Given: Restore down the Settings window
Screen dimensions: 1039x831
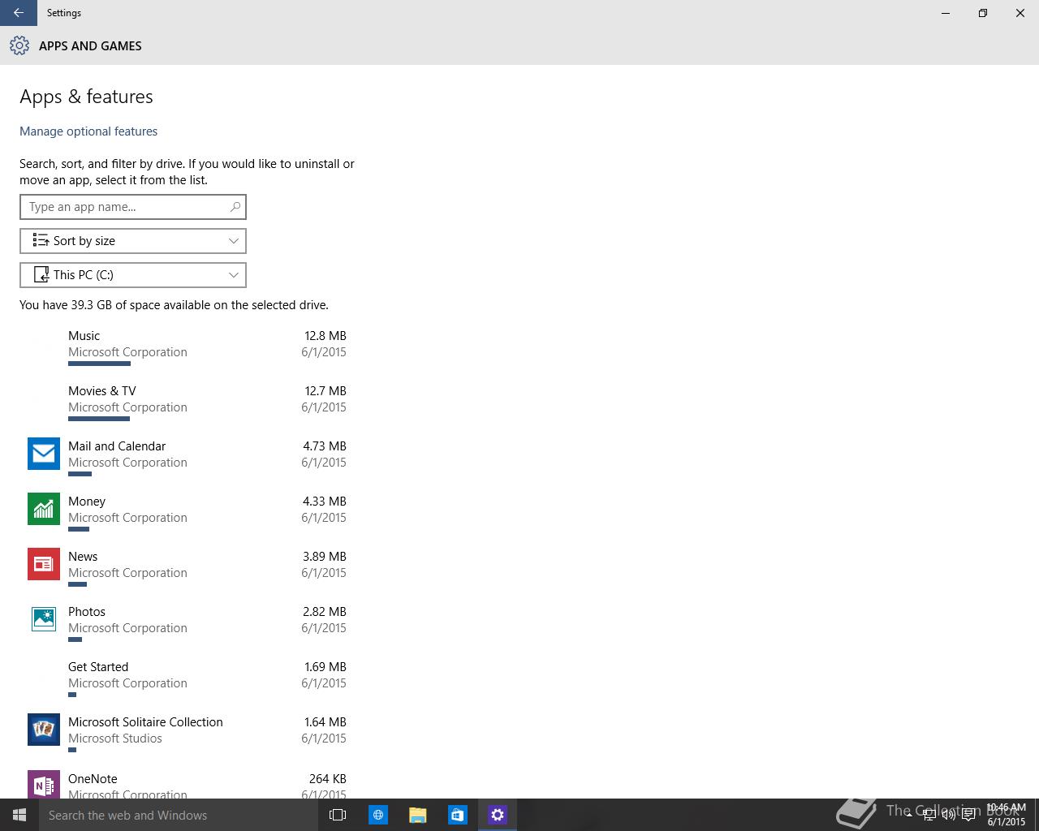Looking at the screenshot, I should click(x=983, y=13).
